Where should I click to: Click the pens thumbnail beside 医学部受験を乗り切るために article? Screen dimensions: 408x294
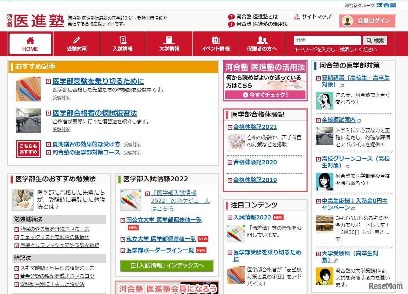tap(29, 89)
